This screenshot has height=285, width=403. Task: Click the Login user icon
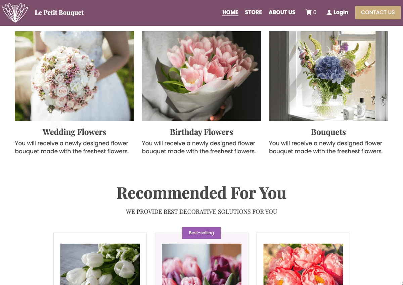329,12
